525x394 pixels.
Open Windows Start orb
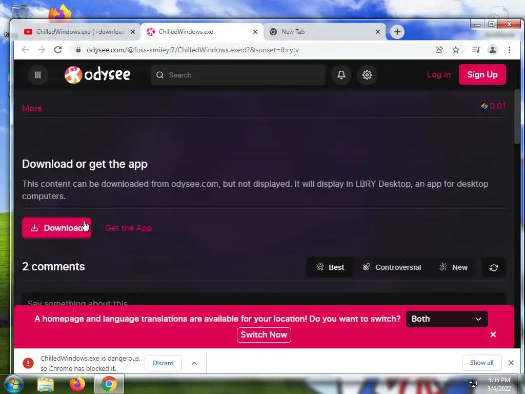click(14, 384)
